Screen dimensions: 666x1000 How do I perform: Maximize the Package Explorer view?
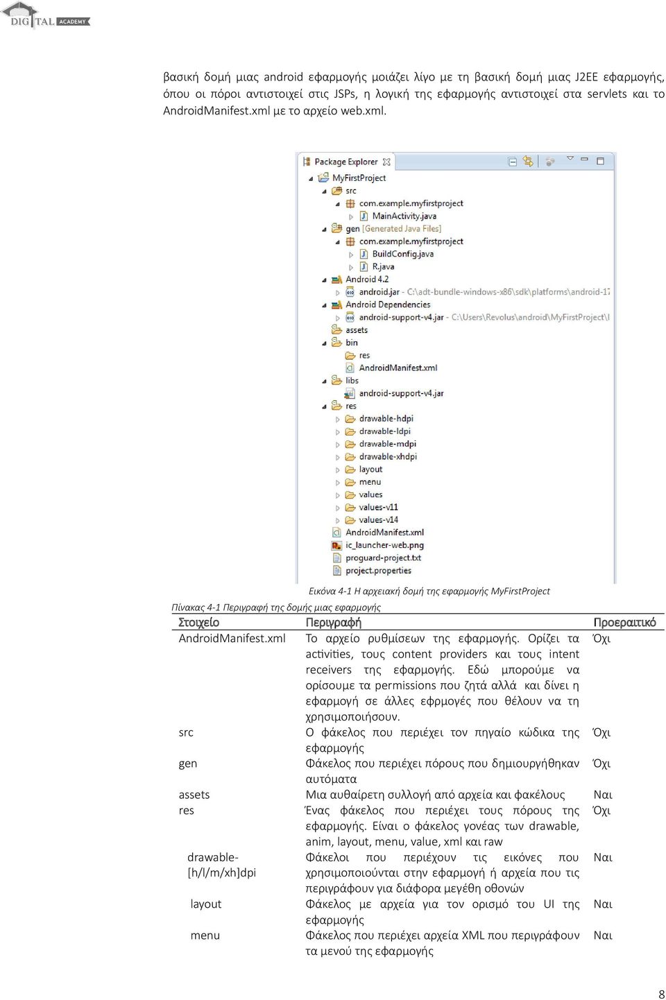[601, 161]
